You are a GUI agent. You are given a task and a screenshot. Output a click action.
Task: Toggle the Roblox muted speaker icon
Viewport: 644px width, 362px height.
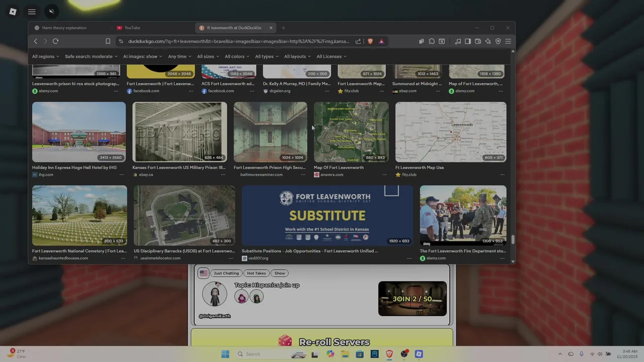tap(51, 12)
